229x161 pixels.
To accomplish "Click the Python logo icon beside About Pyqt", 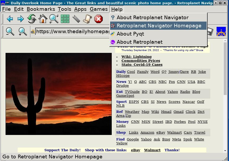I will point(113,34).
